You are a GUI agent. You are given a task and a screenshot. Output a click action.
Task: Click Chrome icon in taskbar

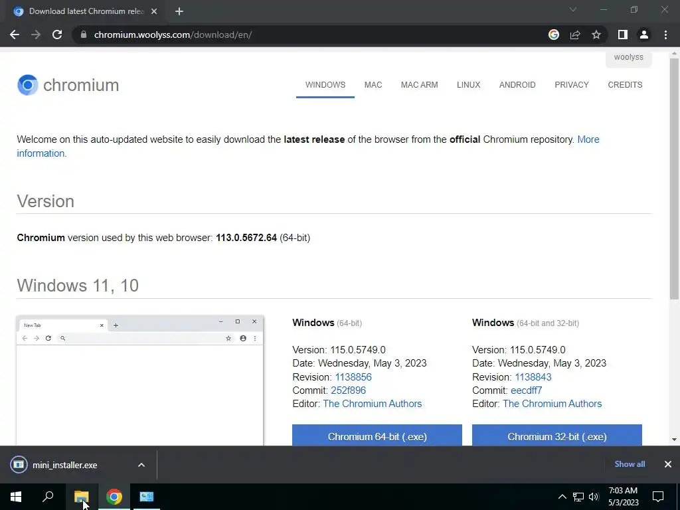[x=114, y=497]
